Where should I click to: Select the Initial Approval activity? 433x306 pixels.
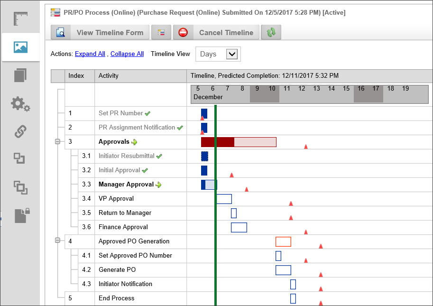click(120, 170)
